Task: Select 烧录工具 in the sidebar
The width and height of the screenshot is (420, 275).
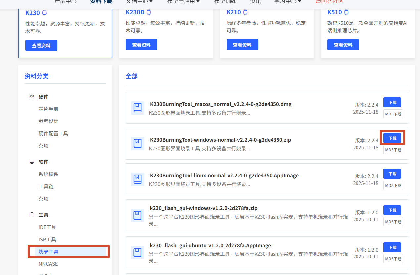Action: pos(49,252)
